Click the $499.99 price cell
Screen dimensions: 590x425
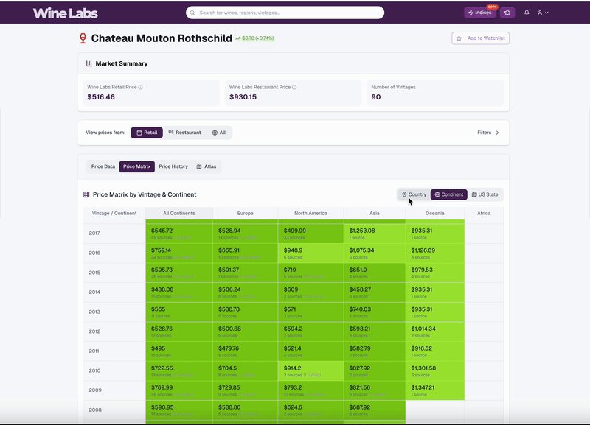310,233
